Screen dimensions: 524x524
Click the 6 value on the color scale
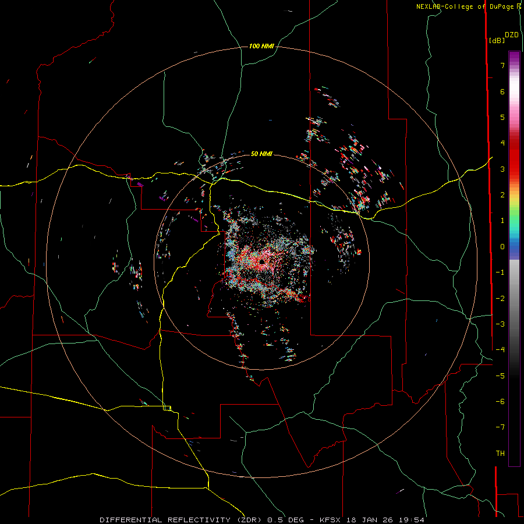pos(502,91)
